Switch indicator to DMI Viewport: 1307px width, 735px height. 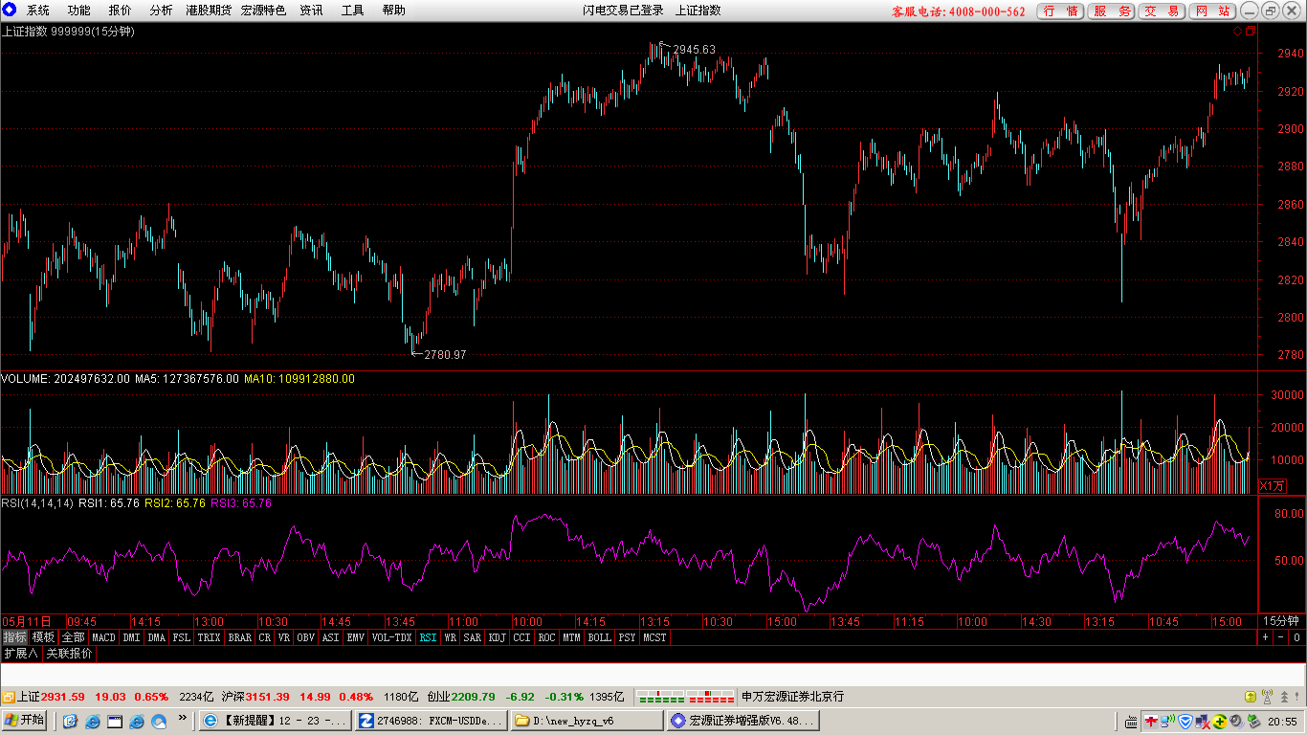point(131,636)
